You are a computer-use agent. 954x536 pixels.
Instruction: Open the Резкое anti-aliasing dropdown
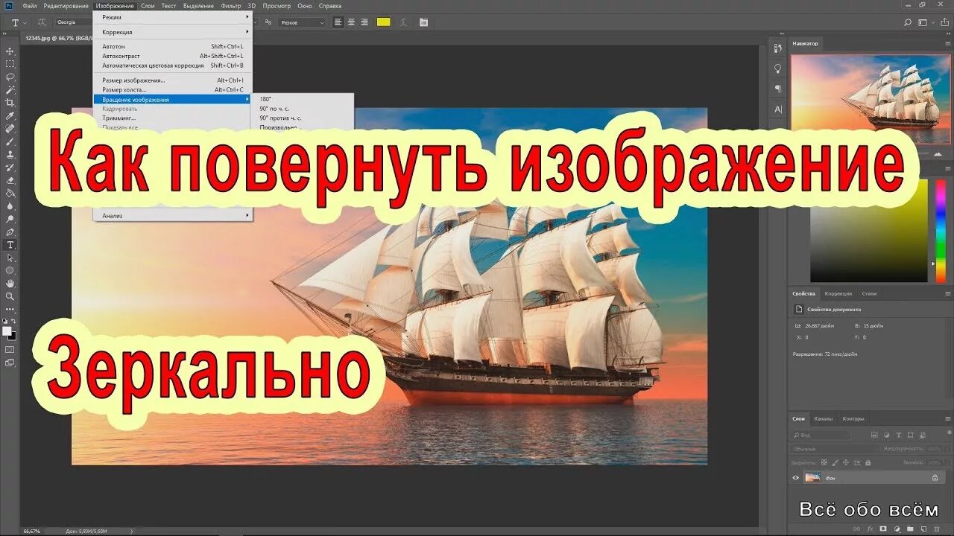(302, 22)
